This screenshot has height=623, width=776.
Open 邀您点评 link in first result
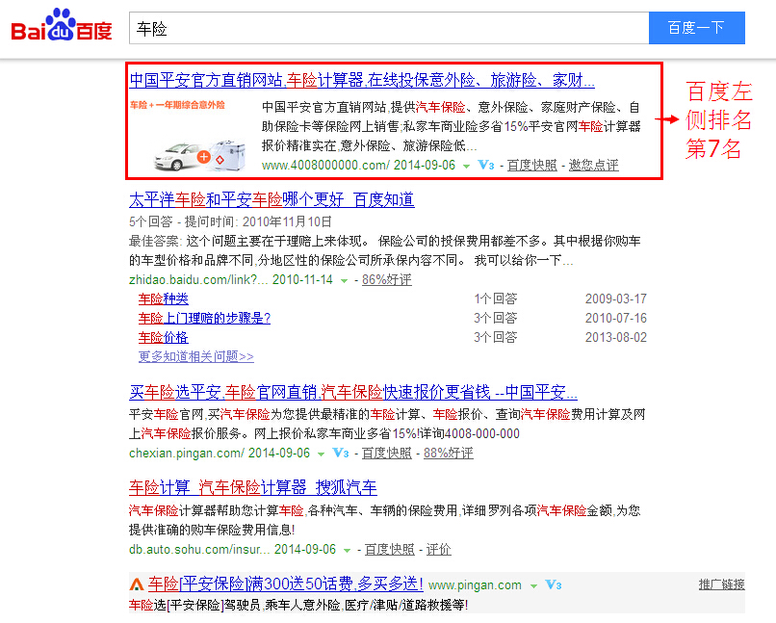593,166
